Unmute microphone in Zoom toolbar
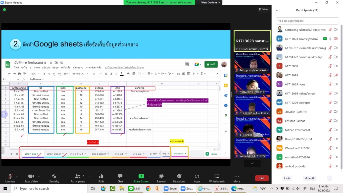Screen dimensions: 343x193 point(10,178)
